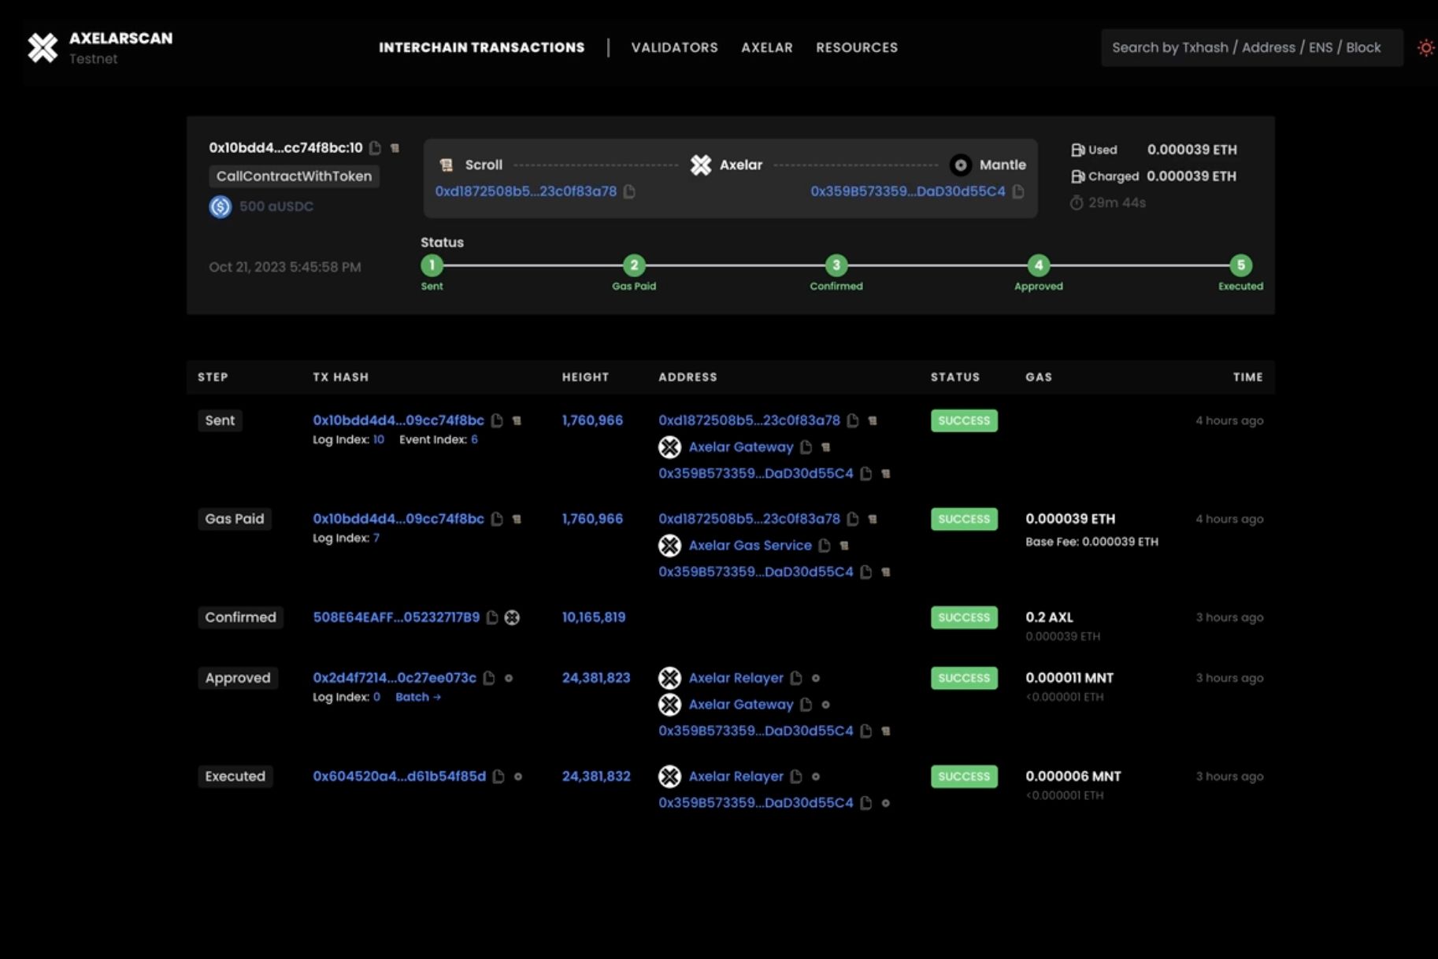Copy the Approved tx hash 0x2d4f7214
1438x959 pixels.
[489, 678]
